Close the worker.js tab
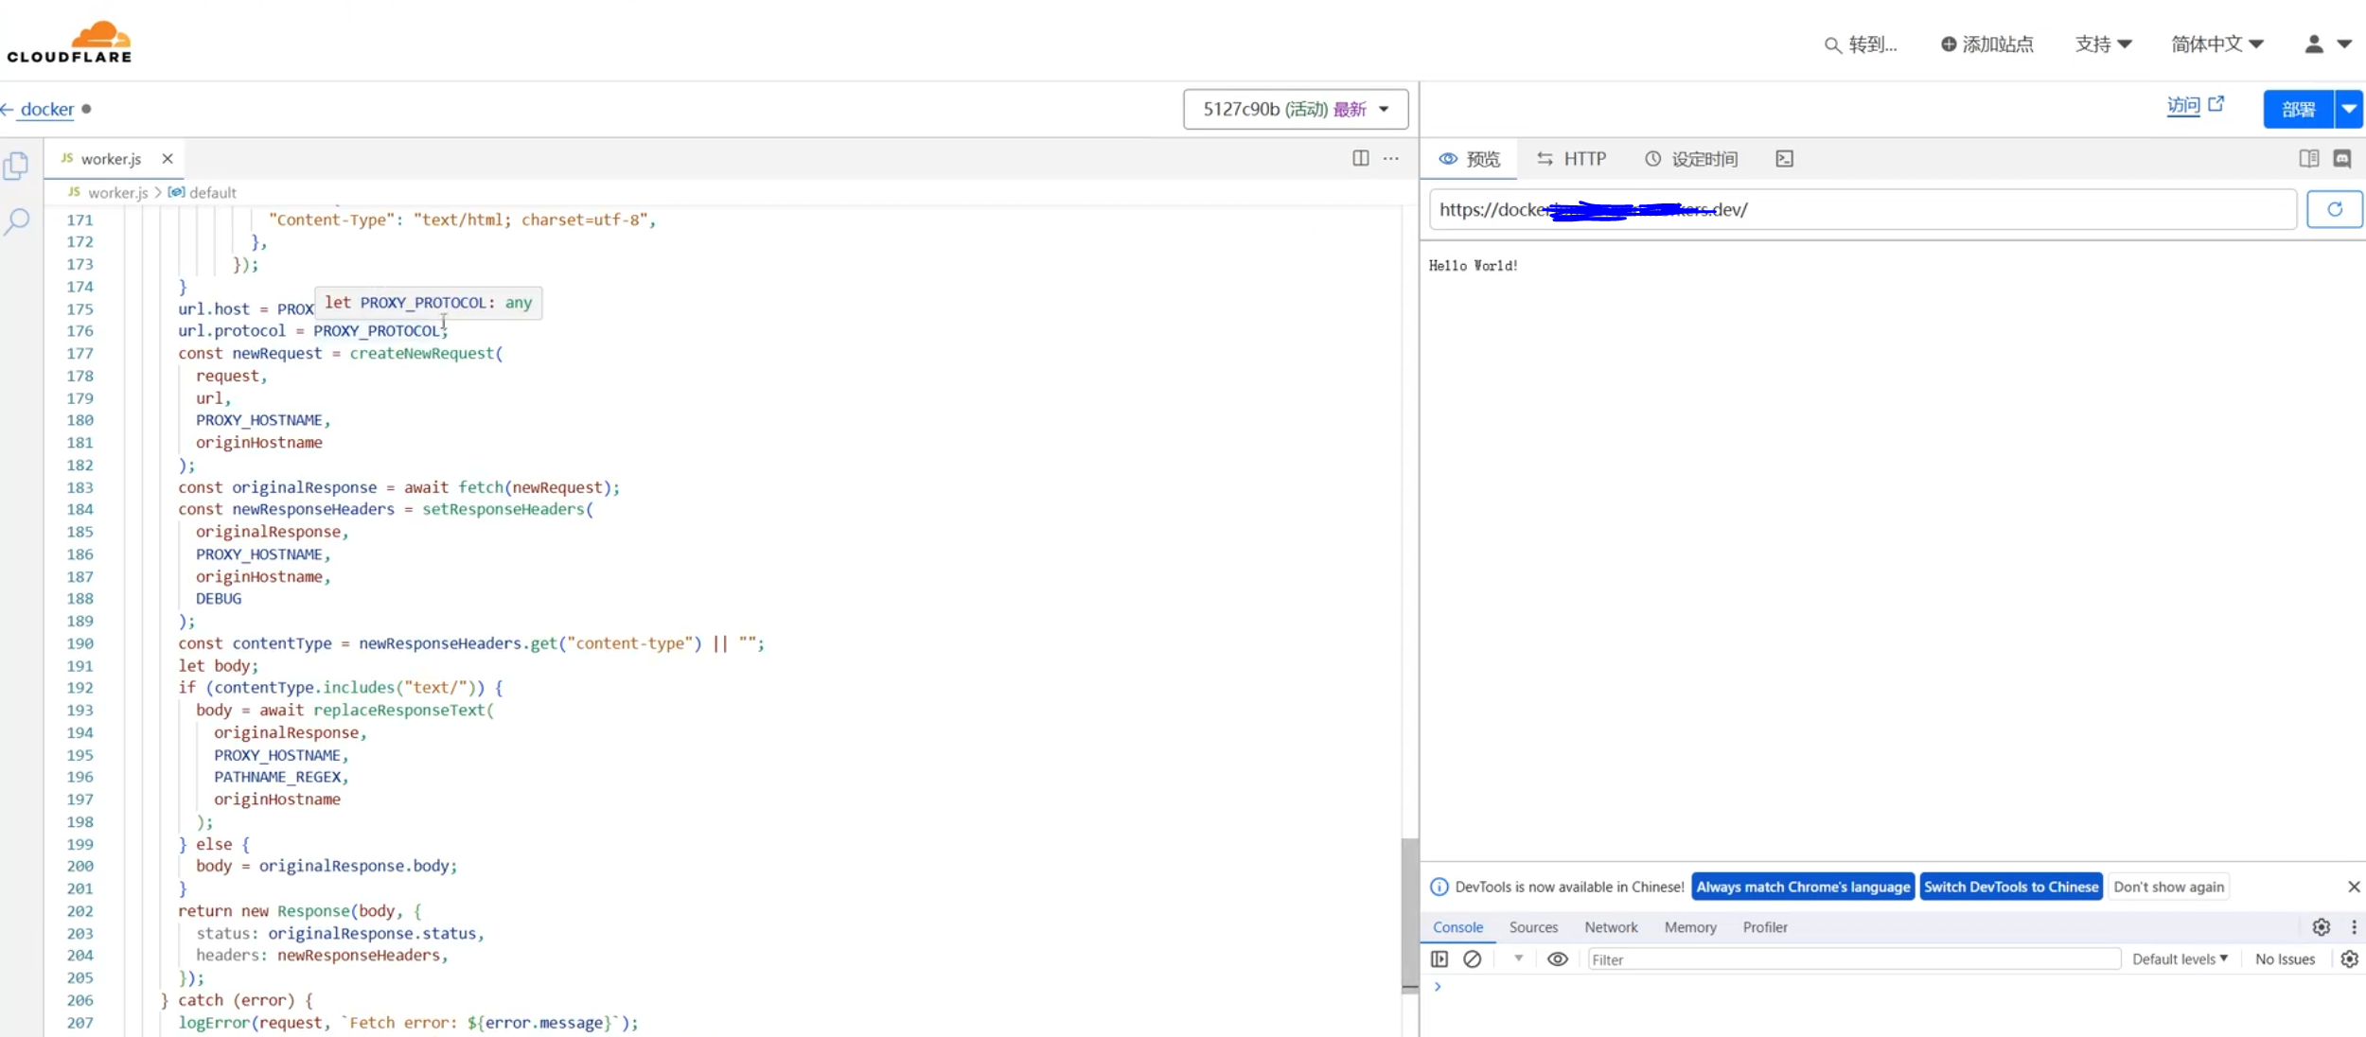This screenshot has height=1037, width=2366. (168, 159)
